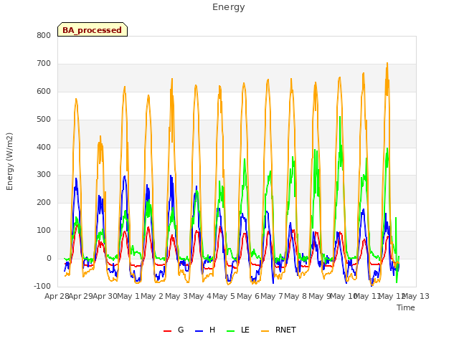
Task: Click the 700 y-axis tick label
Action: 44,64
